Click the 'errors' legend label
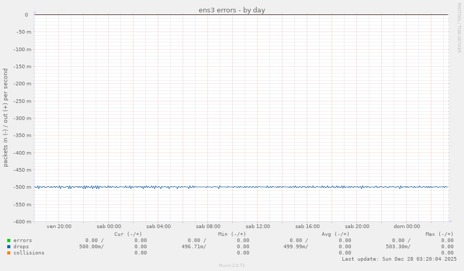464x271 pixels. click(22, 240)
